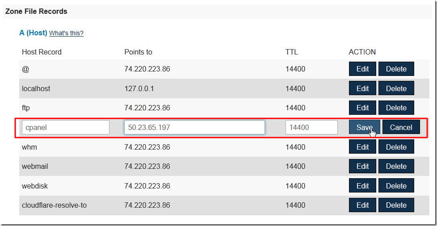Cancel editing the cpanel record

pyautogui.click(x=401, y=127)
